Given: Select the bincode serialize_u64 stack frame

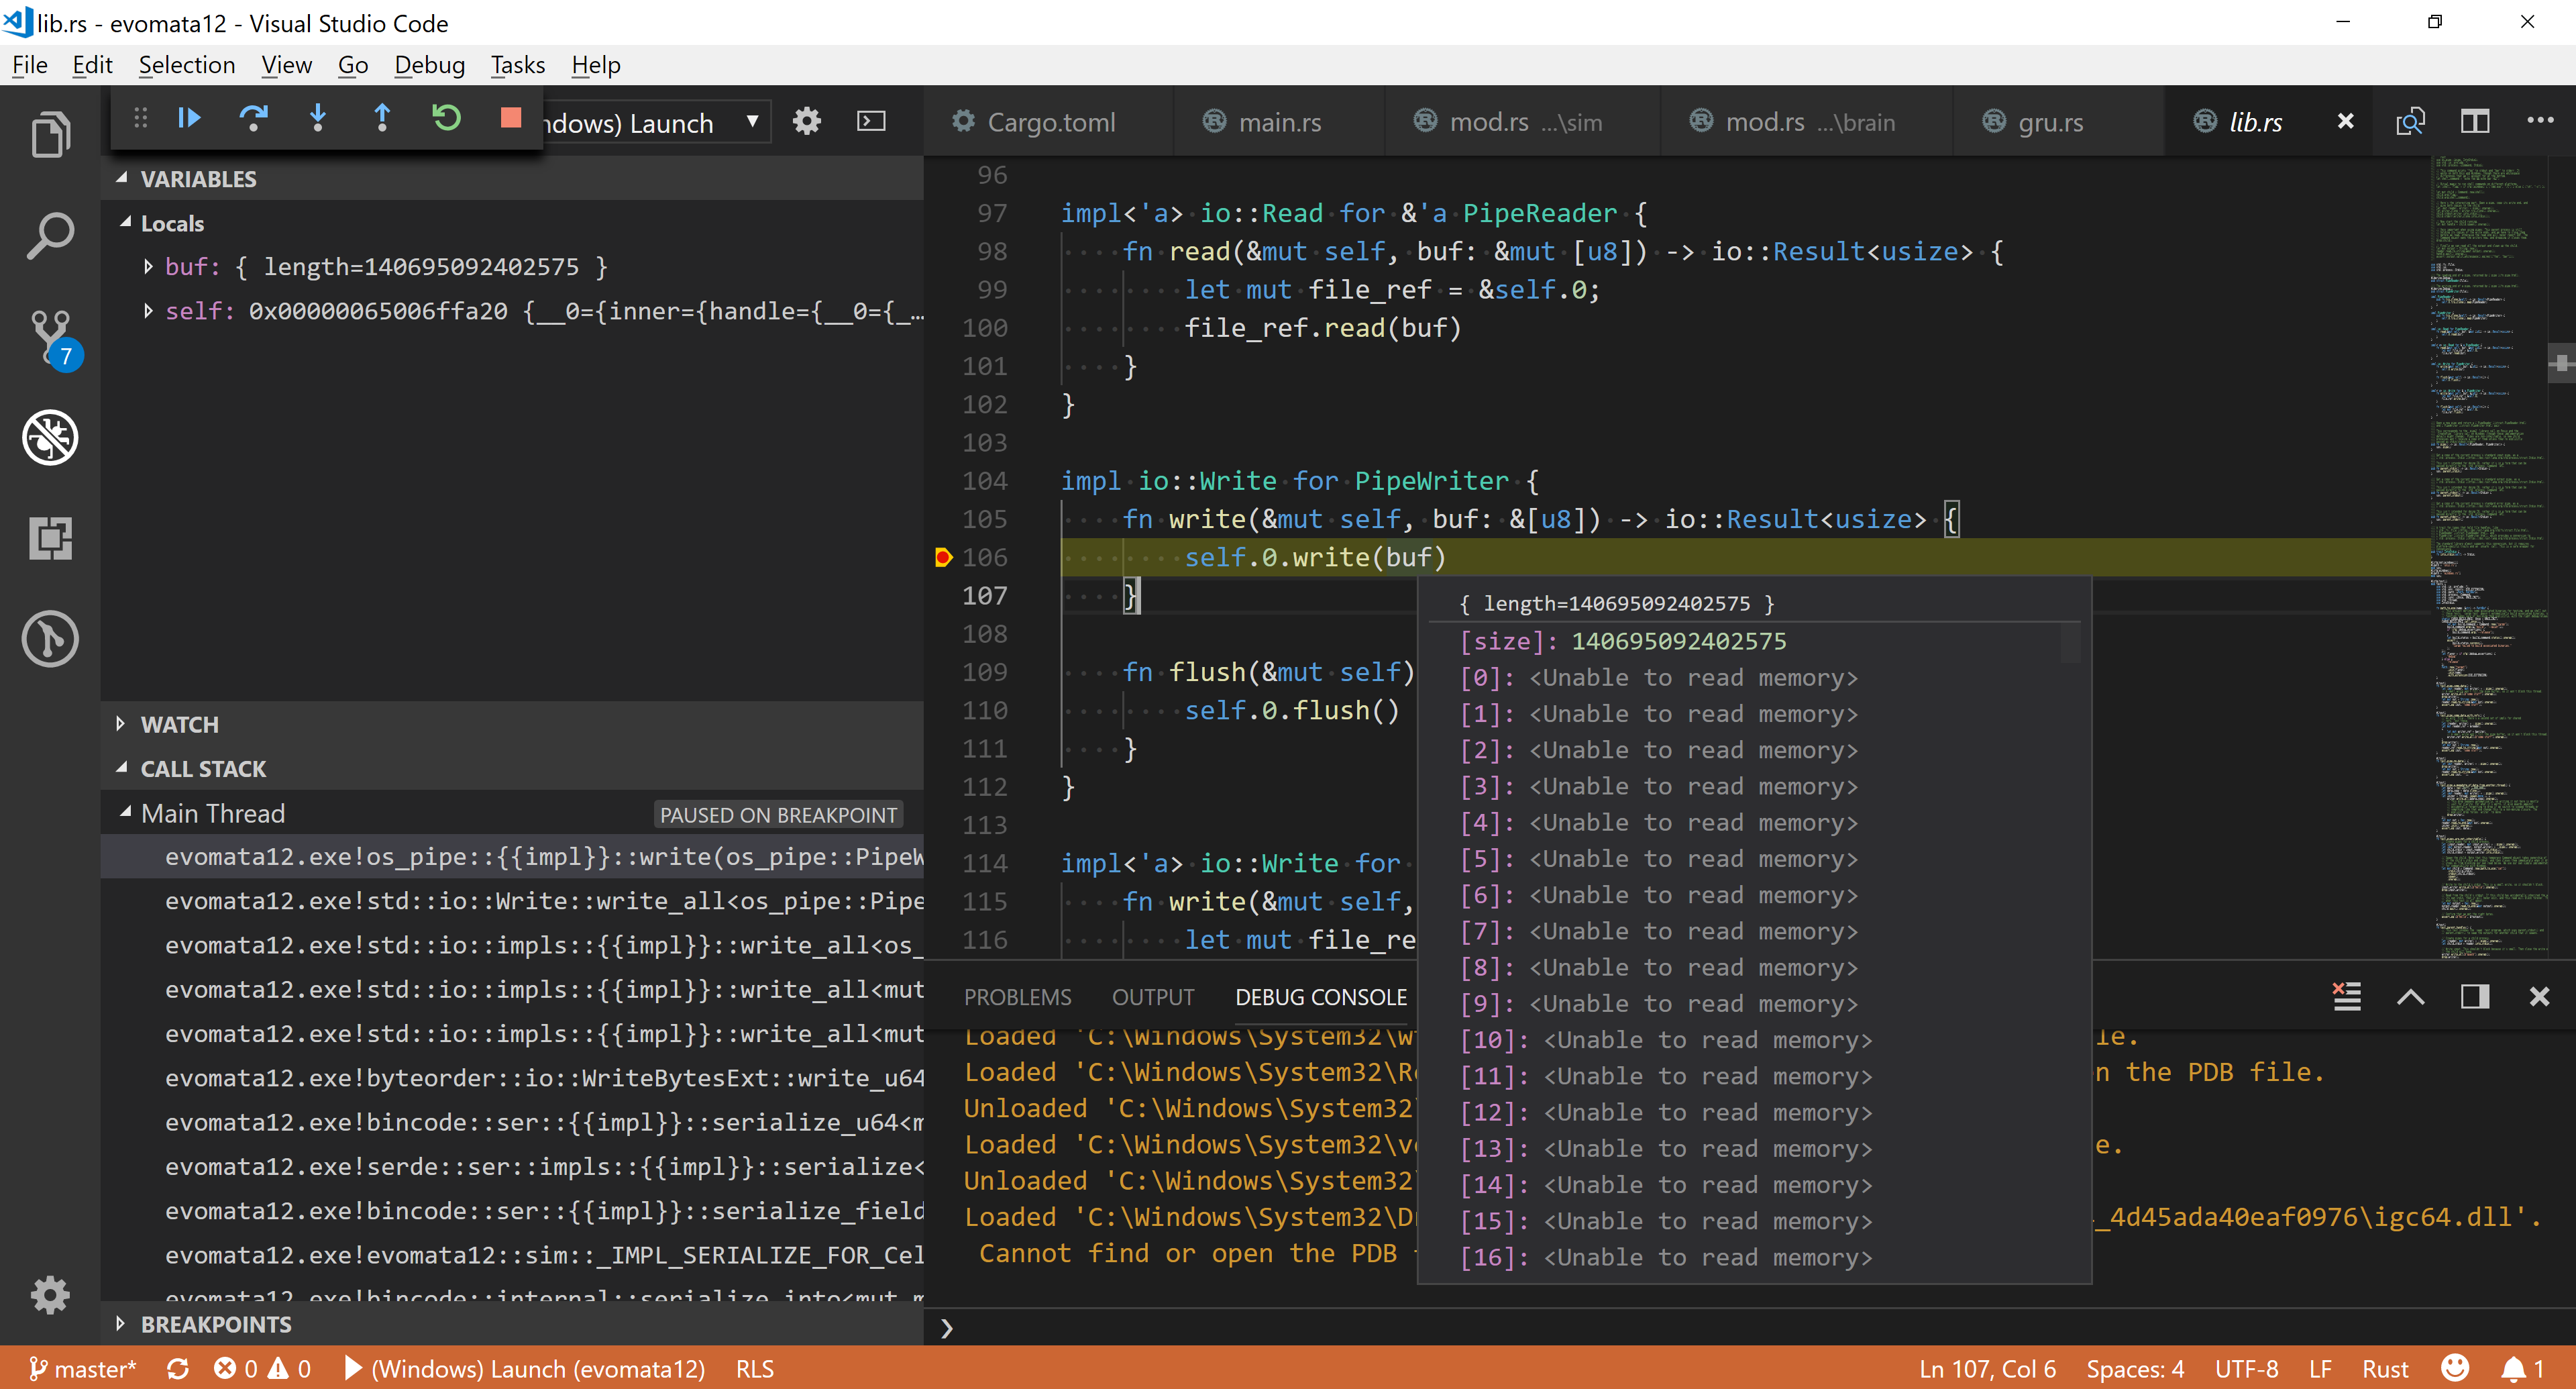Looking at the screenshot, I should (512, 1122).
